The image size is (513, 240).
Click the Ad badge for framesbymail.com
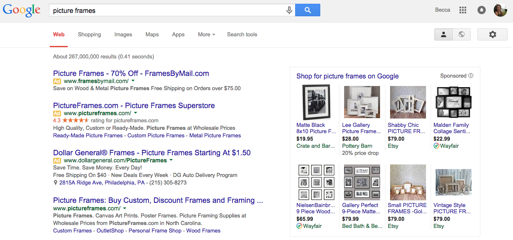click(57, 81)
